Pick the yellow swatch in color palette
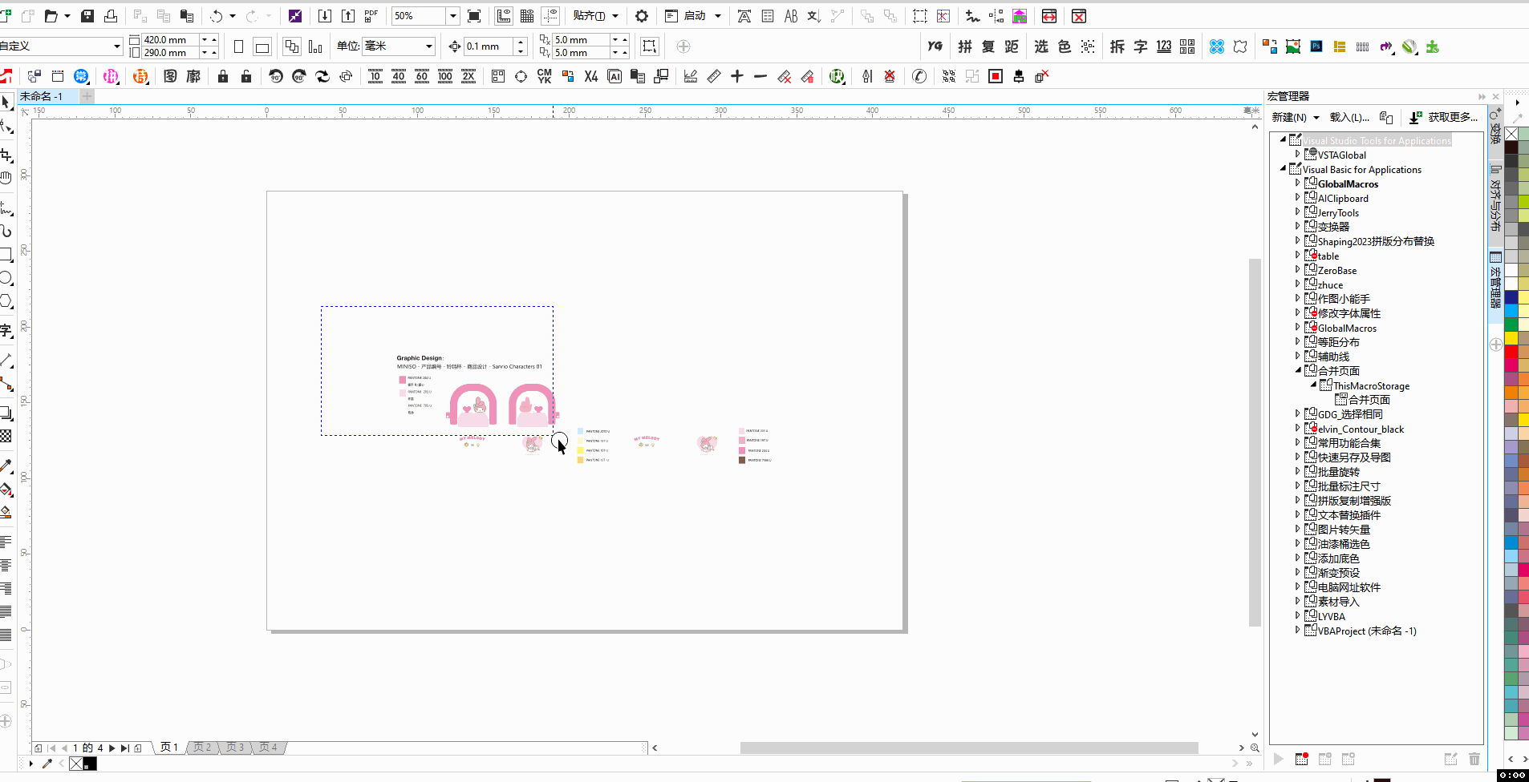This screenshot has width=1529, height=782. pyautogui.click(x=1511, y=338)
